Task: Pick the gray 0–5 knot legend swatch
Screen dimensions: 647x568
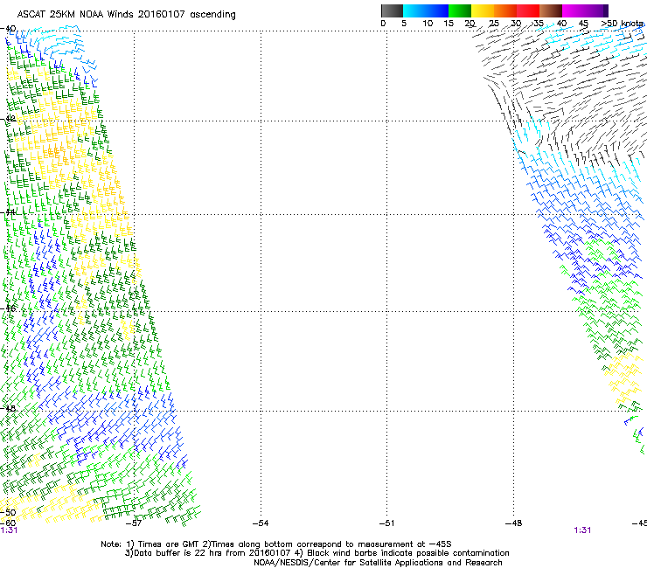Action: pyautogui.click(x=392, y=10)
